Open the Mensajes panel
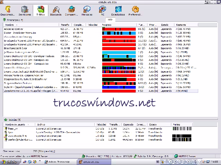This screenshot has height=165, width=221. coord(87,11)
